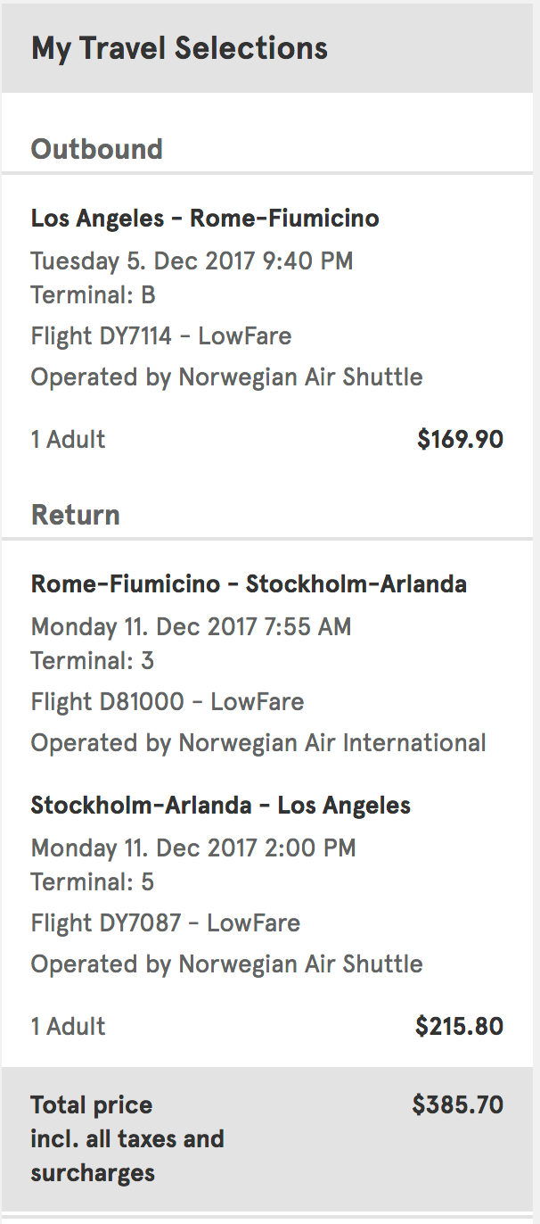Click the Monday 11. Dec 7:55 AM departure
This screenshot has width=540, height=1224.
pyautogui.click(x=191, y=627)
